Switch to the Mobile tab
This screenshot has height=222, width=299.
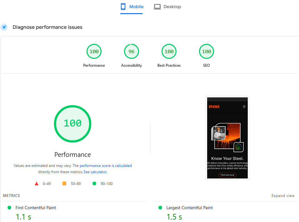point(132,6)
